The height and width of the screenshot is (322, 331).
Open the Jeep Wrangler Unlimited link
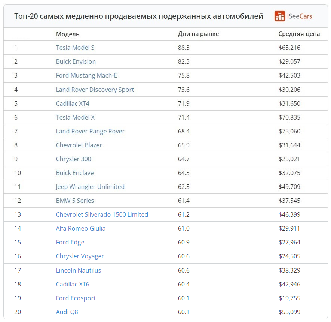90,187
